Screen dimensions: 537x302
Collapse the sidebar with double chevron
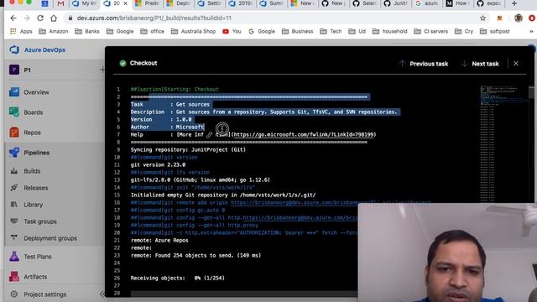coord(102,294)
